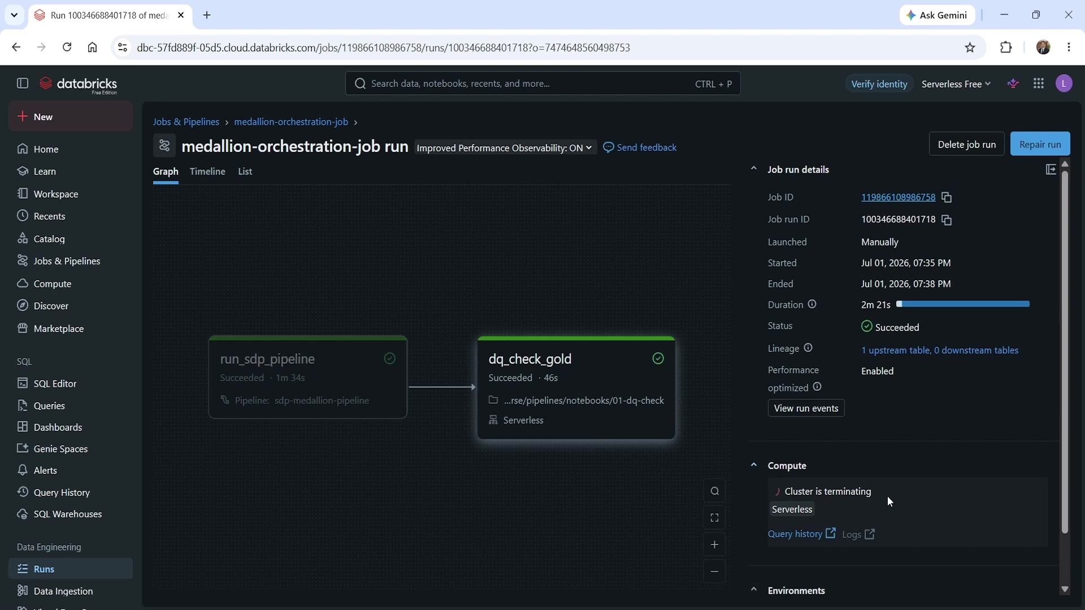Go to Jobs & Pipelines breadcrumb
Image resolution: width=1085 pixels, height=610 pixels.
pyautogui.click(x=186, y=122)
